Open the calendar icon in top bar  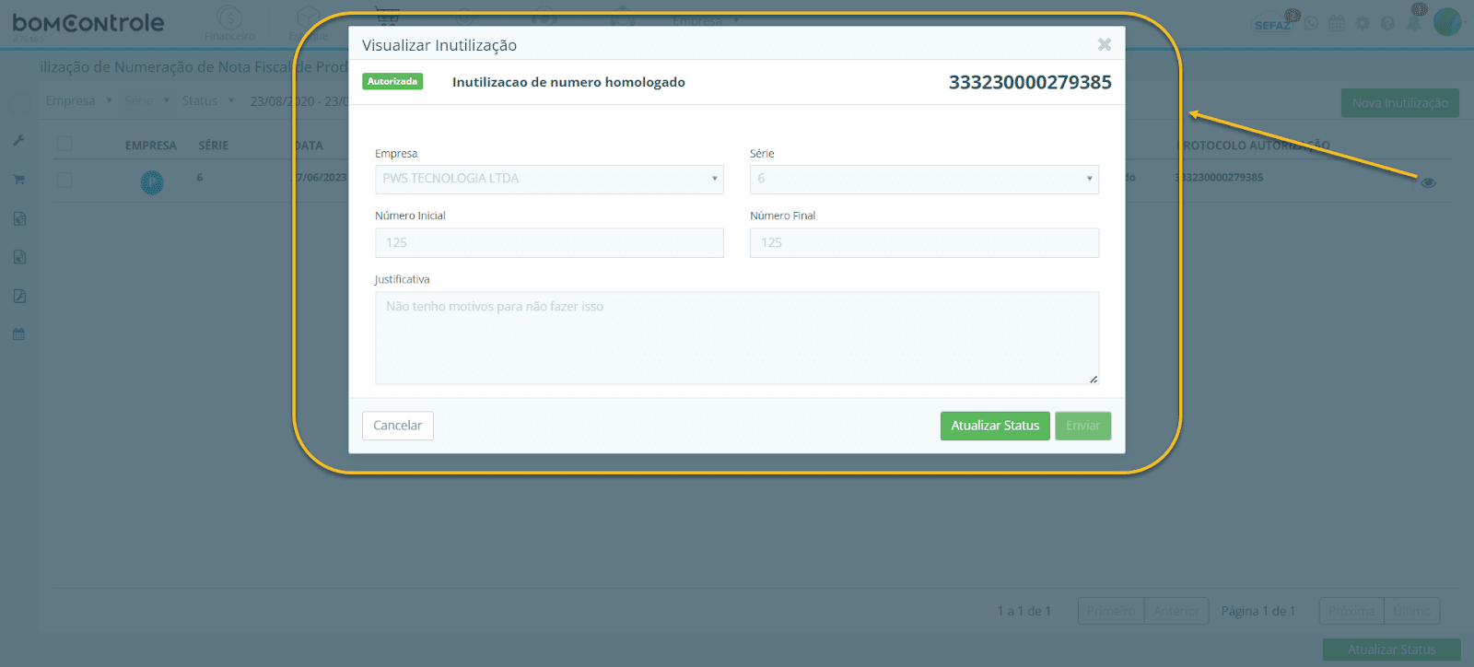(x=1337, y=24)
